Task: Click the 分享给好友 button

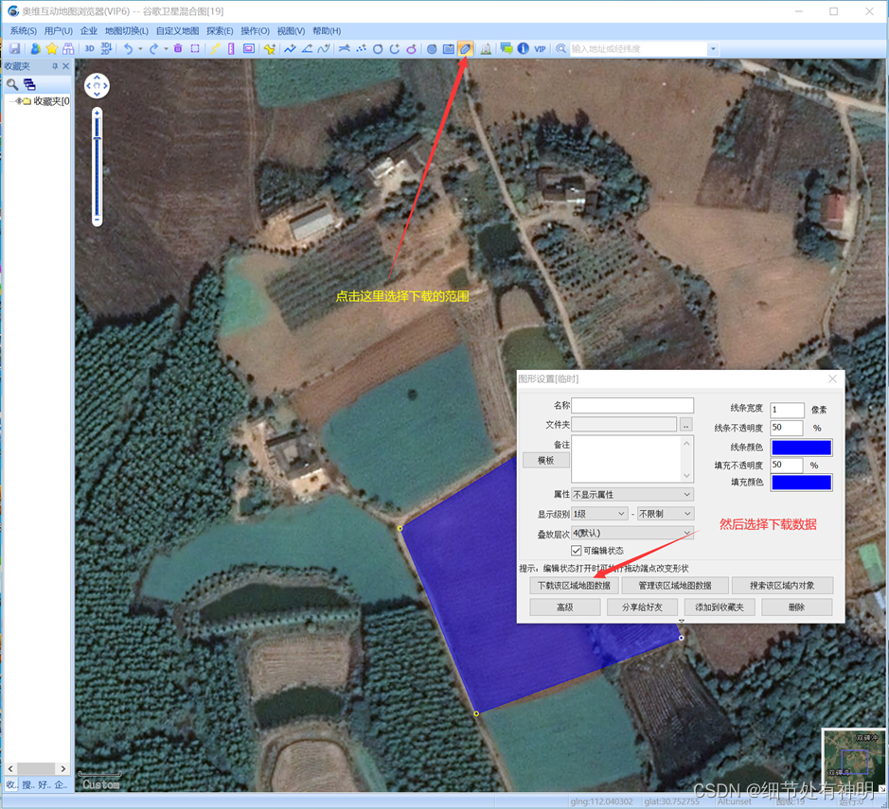Action: click(642, 607)
